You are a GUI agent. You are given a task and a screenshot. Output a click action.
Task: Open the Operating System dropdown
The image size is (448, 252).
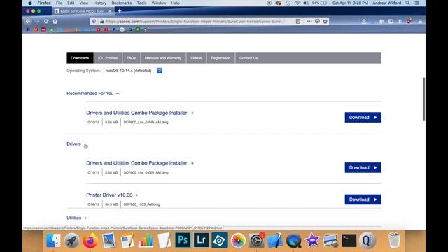point(132,71)
